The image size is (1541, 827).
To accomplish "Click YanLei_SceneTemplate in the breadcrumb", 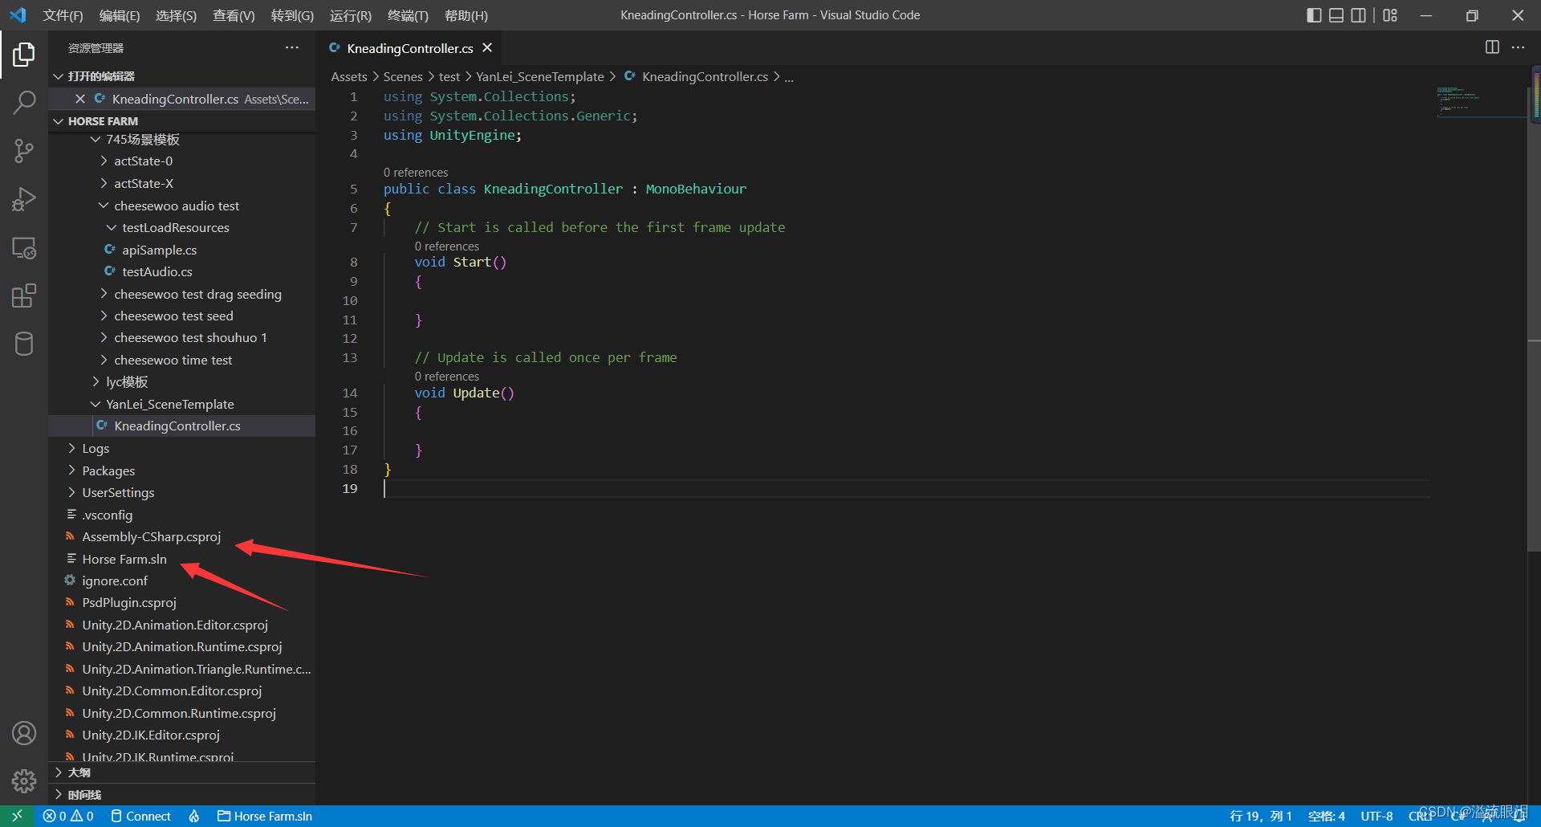I will [540, 77].
